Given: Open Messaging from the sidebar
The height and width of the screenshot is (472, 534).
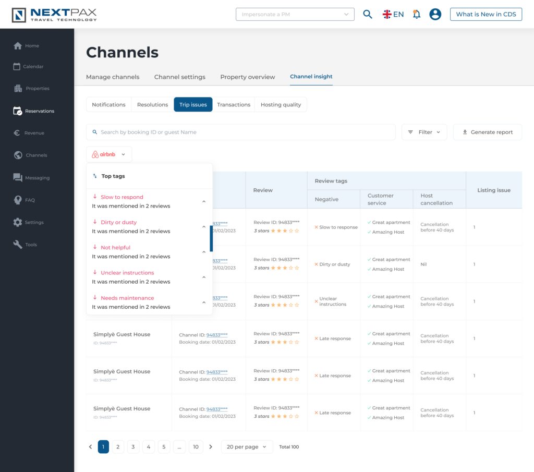Looking at the screenshot, I should pyautogui.click(x=37, y=178).
